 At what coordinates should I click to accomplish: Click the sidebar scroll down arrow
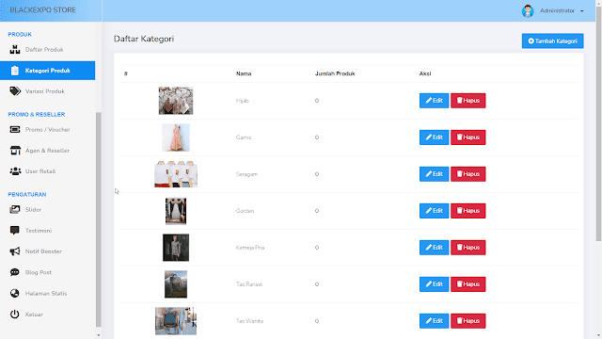point(98,335)
